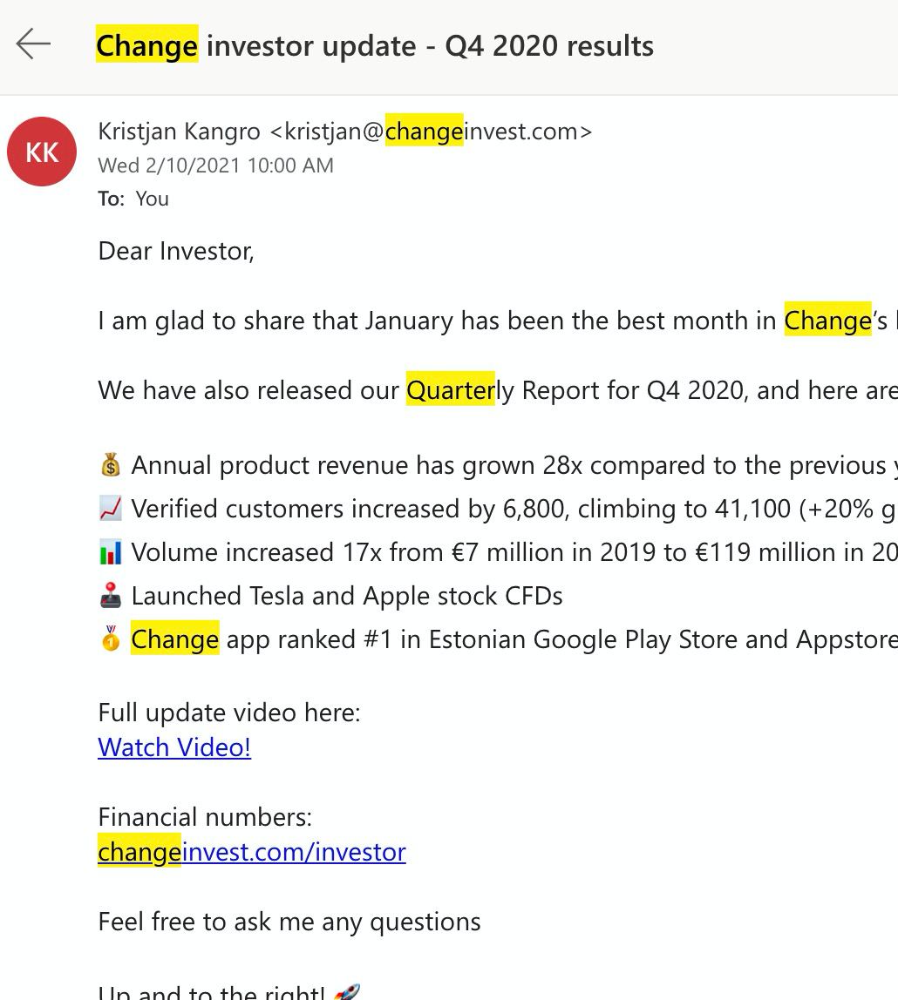Click the "Dear Investor," greeting
Screen dimensions: 898x1000
176,251
